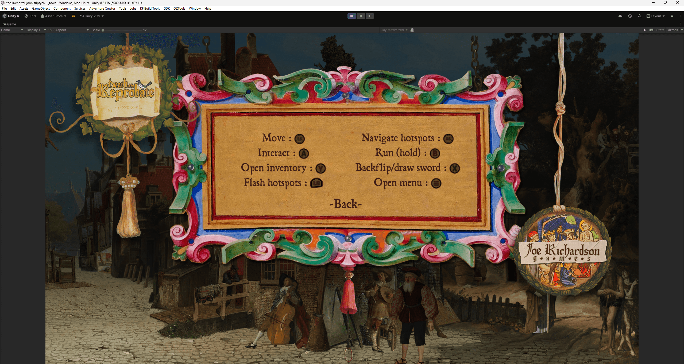Open the Jobs menu
Image resolution: width=684 pixels, height=364 pixels.
tap(133, 9)
